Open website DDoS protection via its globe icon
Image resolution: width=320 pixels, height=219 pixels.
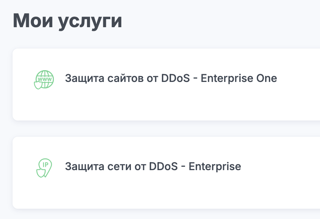44,79
